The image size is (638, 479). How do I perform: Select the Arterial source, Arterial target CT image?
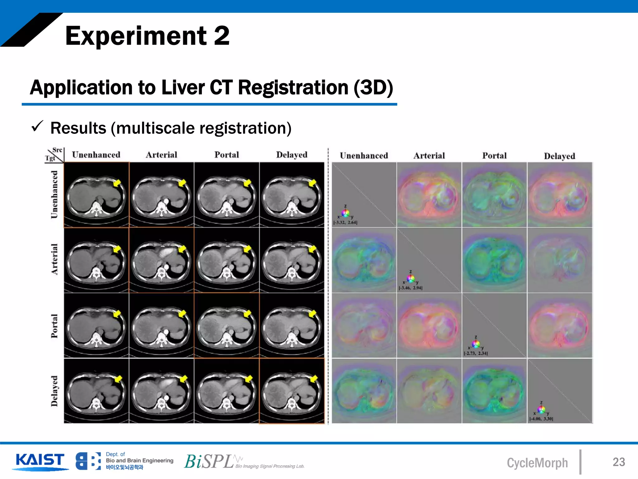pyautogui.click(x=161, y=260)
